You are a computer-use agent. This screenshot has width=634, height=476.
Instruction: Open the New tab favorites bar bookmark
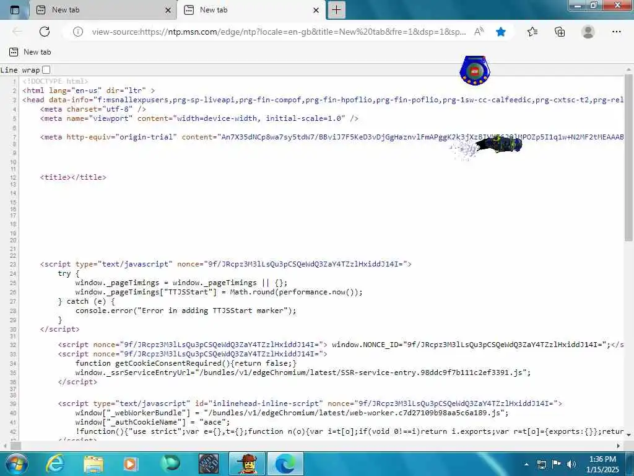[x=30, y=52]
